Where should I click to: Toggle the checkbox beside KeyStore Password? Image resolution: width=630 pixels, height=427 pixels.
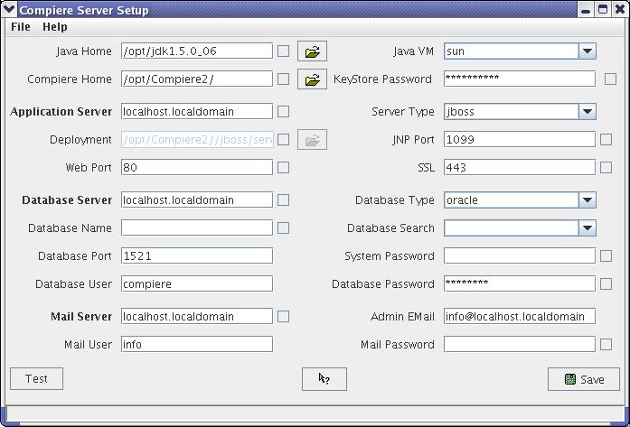coord(610,79)
